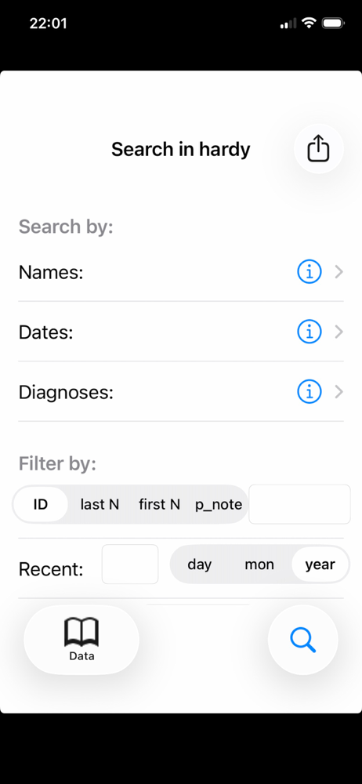Image resolution: width=362 pixels, height=784 pixels.
Task: Switch filter to p_note
Action: click(219, 504)
